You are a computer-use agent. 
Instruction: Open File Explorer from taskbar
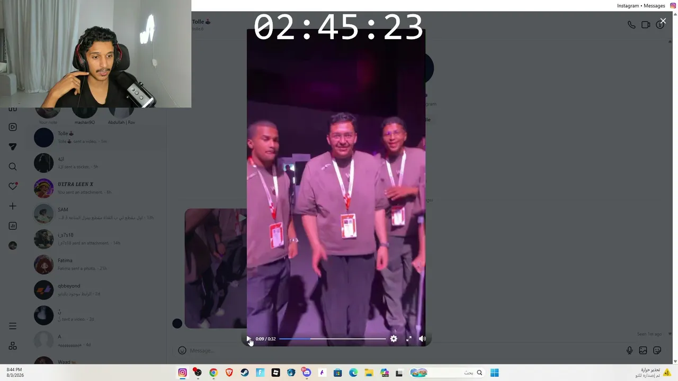tap(369, 373)
